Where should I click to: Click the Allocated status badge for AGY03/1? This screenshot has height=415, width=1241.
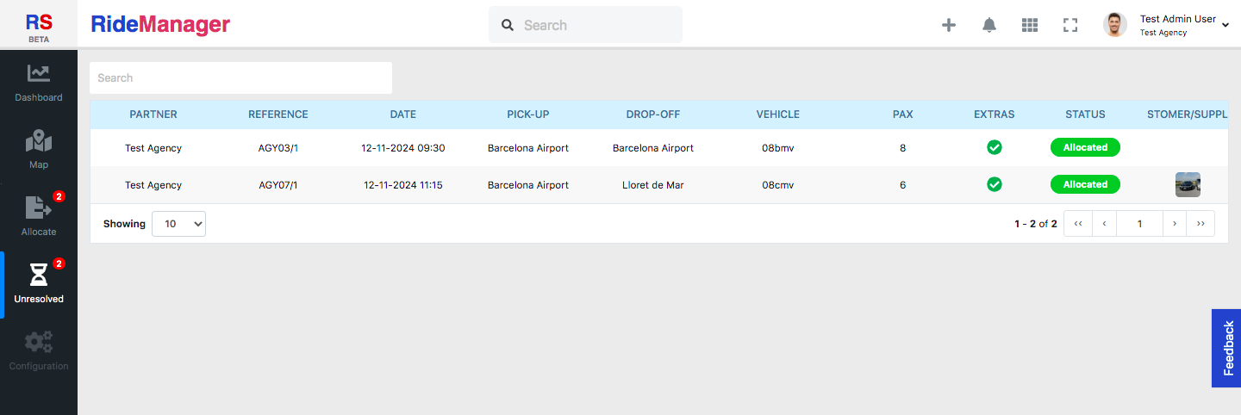click(x=1085, y=147)
